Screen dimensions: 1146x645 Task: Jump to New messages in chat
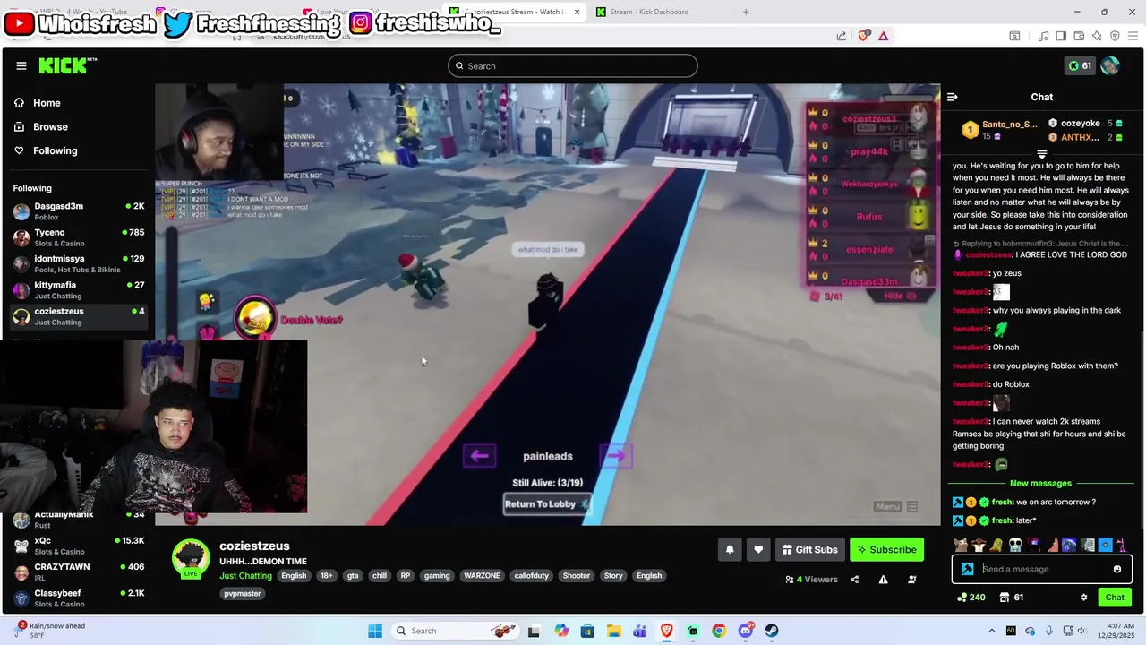1040,484
